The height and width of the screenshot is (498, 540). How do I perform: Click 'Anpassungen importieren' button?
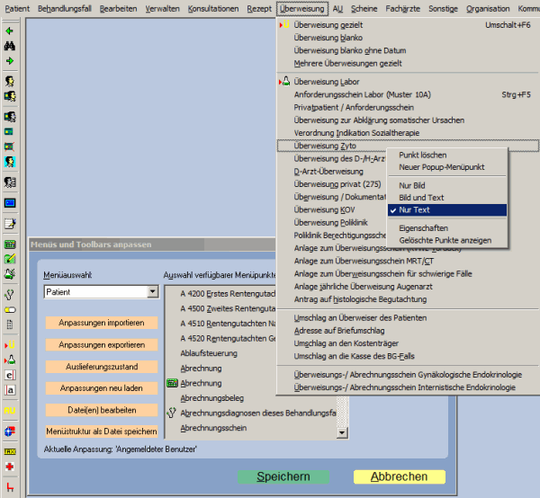101,322
